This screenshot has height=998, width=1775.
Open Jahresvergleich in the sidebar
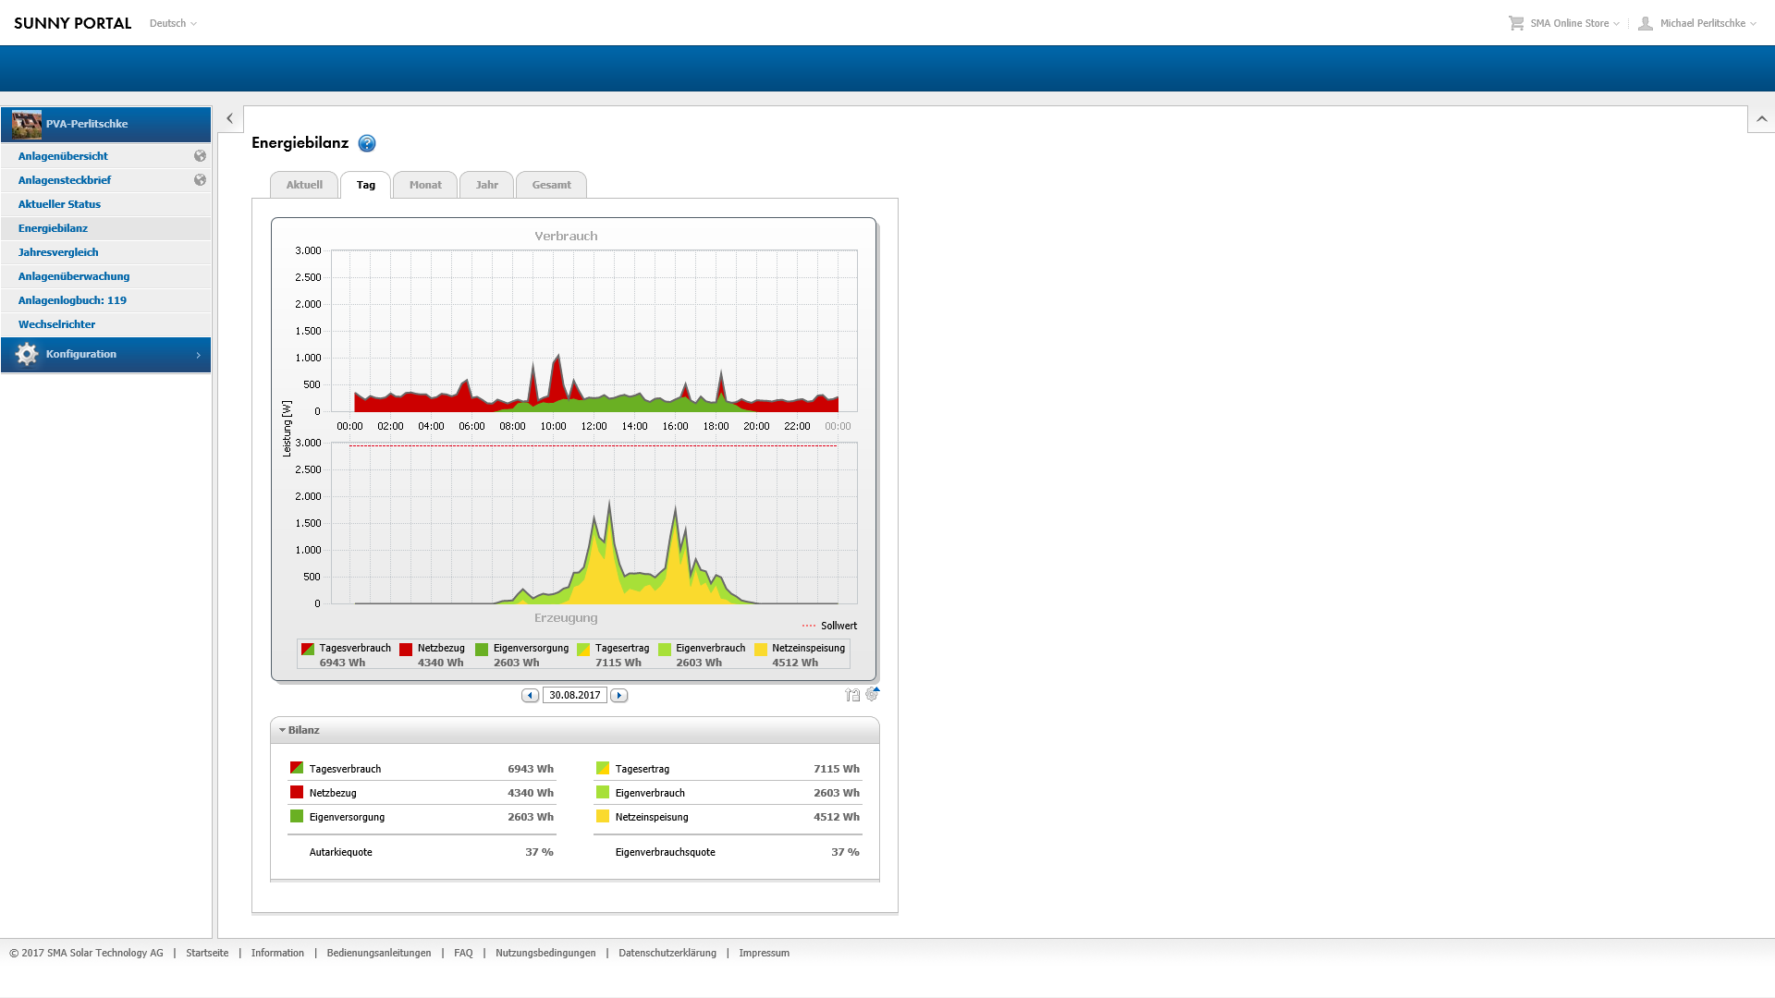click(58, 252)
